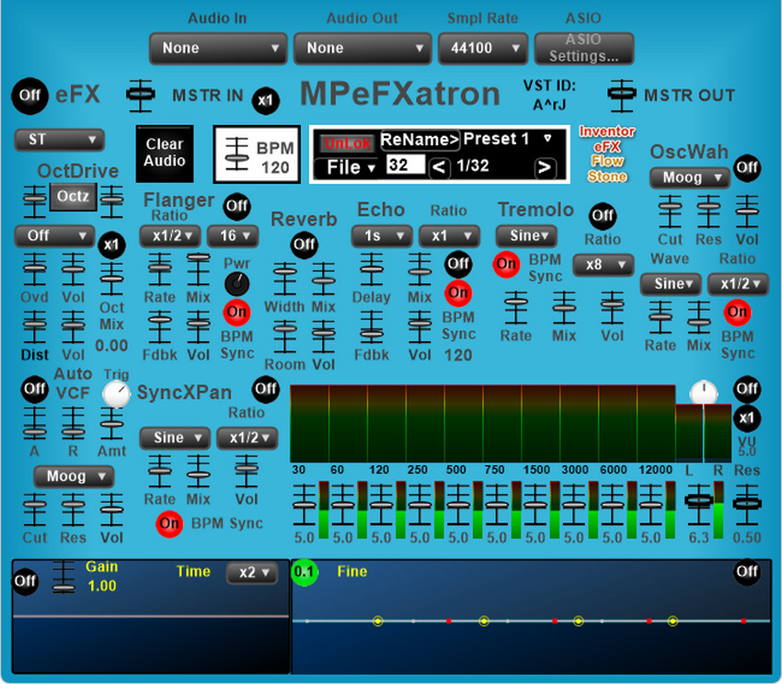Enable the Reverb effect
Image resolution: width=782 pixels, height=684 pixels.
click(x=304, y=245)
